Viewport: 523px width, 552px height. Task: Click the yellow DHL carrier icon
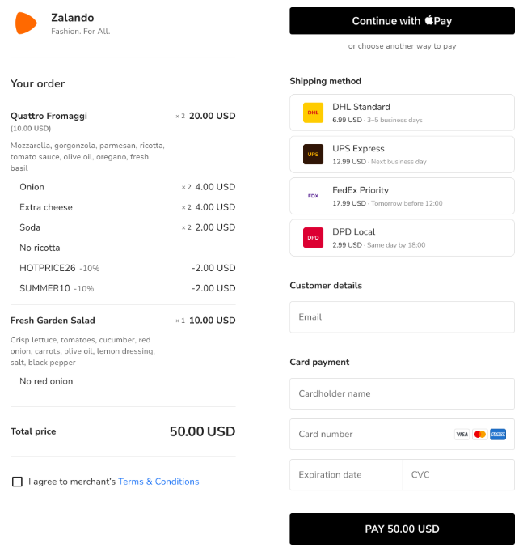click(x=313, y=113)
